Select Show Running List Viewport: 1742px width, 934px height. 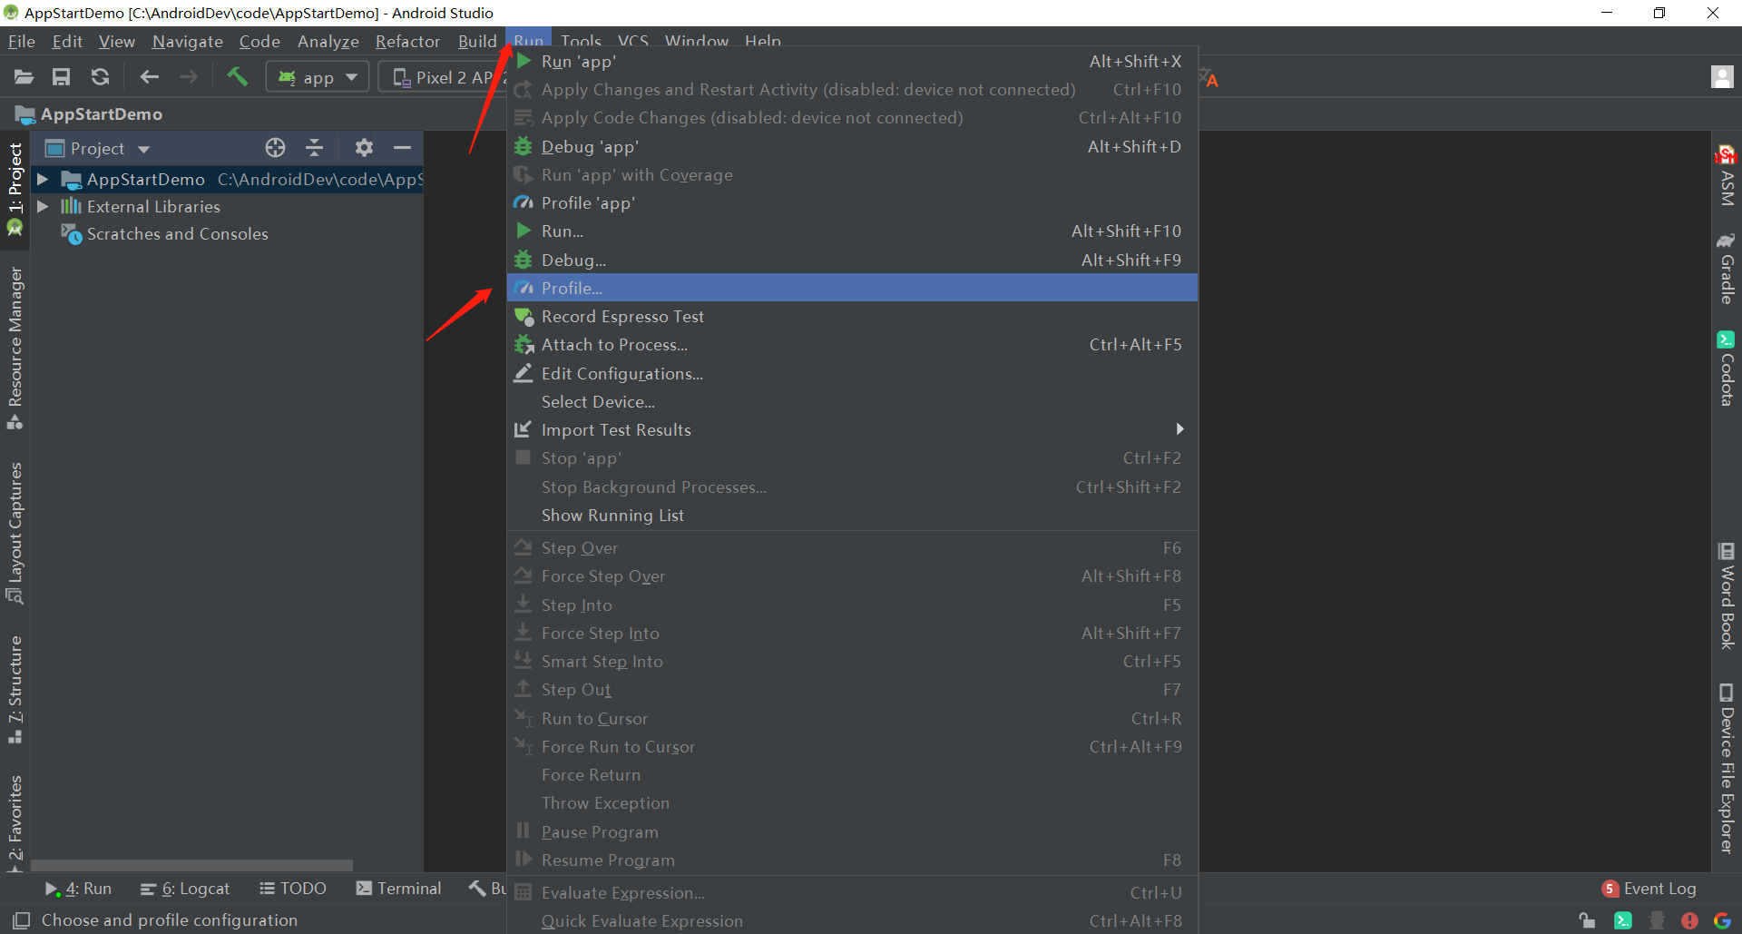pyautogui.click(x=852, y=516)
